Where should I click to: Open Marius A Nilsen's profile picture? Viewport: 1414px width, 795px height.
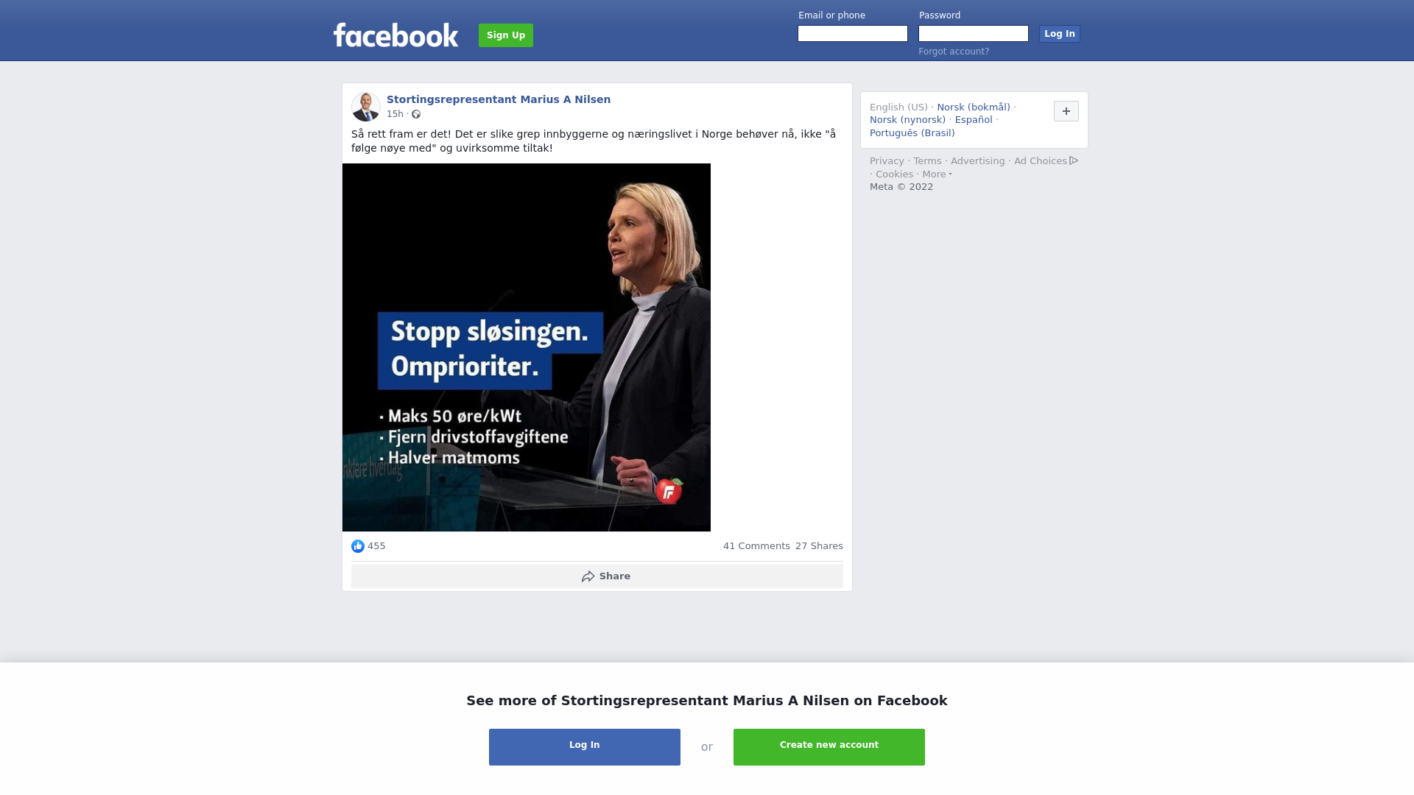click(365, 107)
